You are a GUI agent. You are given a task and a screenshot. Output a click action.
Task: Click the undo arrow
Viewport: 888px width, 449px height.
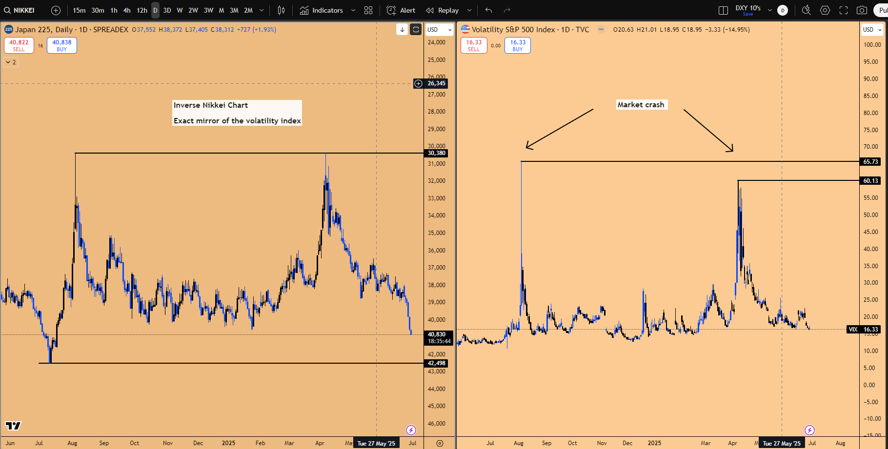pyautogui.click(x=489, y=10)
